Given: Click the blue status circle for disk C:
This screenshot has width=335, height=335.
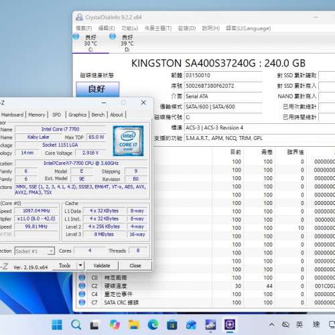Looking at the screenshot, I should pos(76,36).
